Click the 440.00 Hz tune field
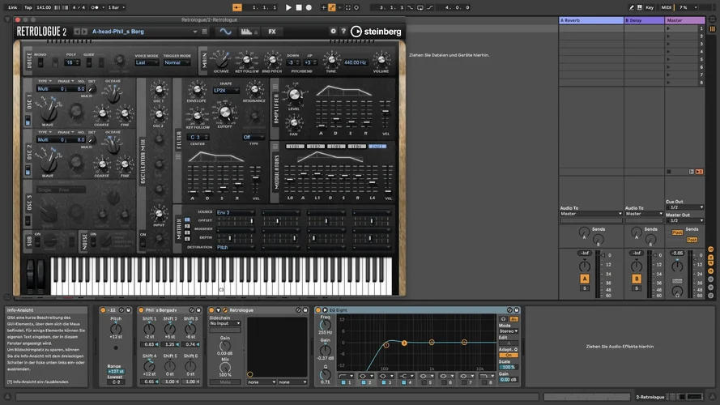The image size is (720, 405). pyautogui.click(x=356, y=62)
